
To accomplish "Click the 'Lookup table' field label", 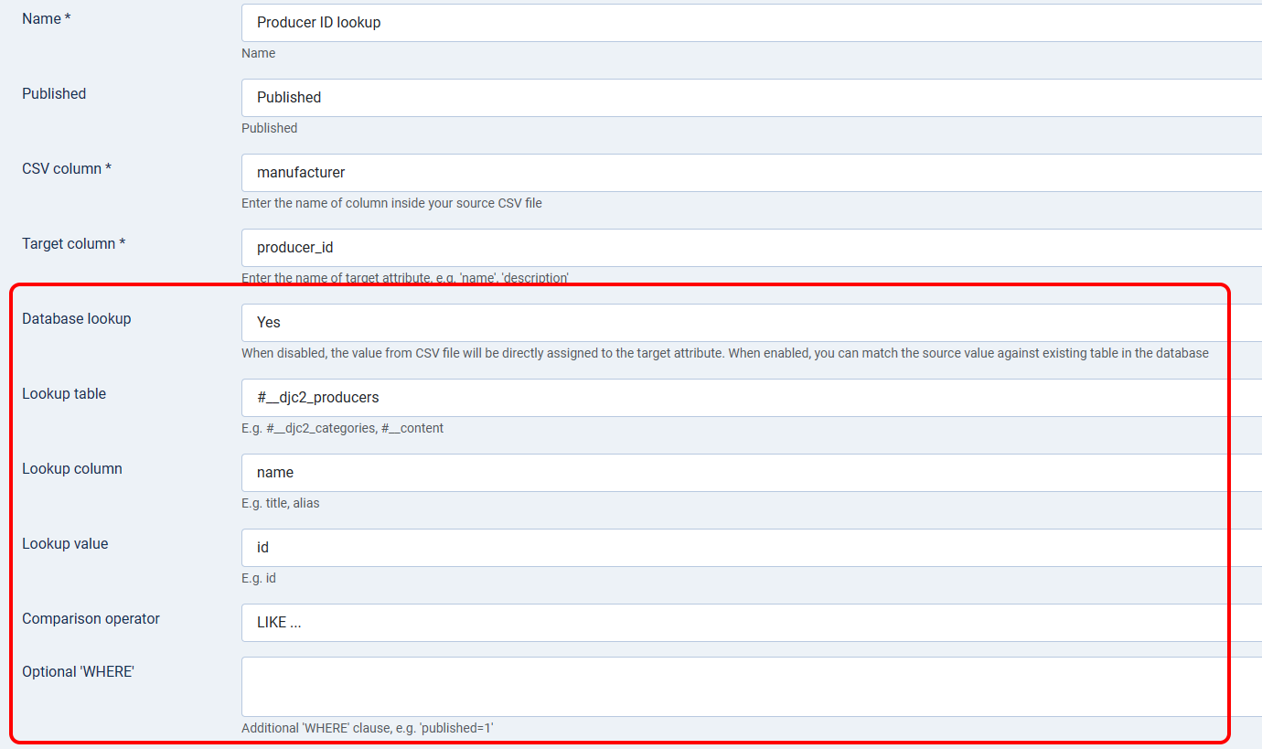I will 64,393.
